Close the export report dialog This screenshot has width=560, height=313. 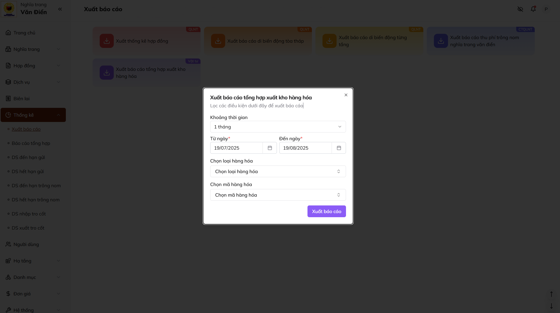point(346,95)
